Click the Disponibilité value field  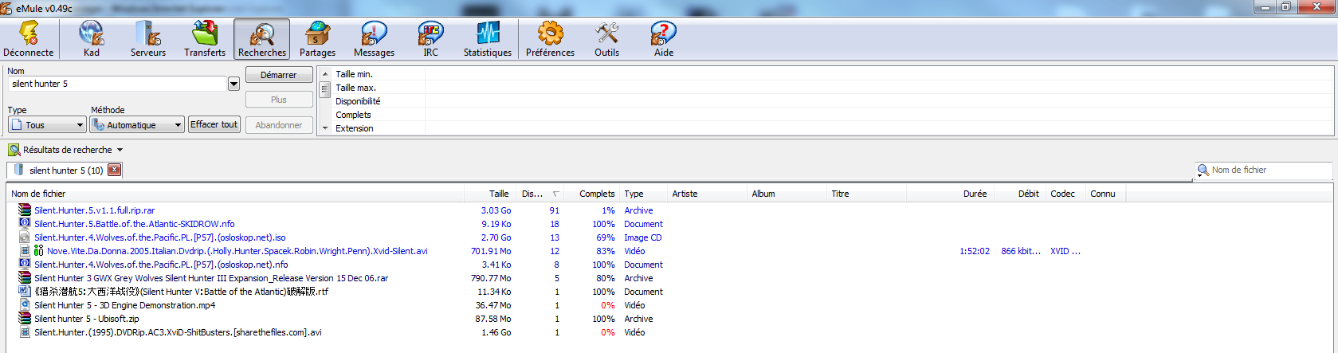coord(879,101)
